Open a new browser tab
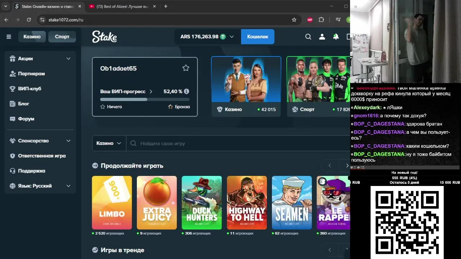 (166, 6)
